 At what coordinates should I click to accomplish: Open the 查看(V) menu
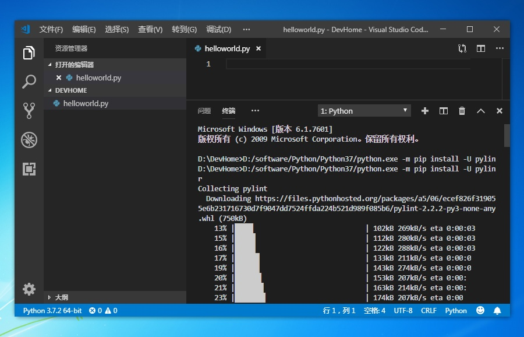click(x=150, y=30)
